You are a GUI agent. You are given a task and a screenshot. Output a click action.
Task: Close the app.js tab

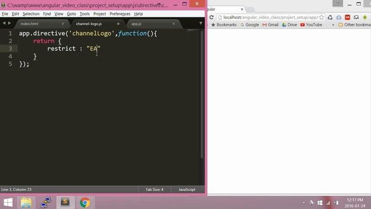(x=174, y=24)
